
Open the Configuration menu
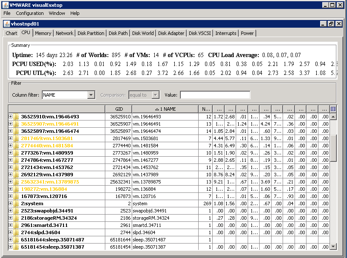[x=30, y=13]
